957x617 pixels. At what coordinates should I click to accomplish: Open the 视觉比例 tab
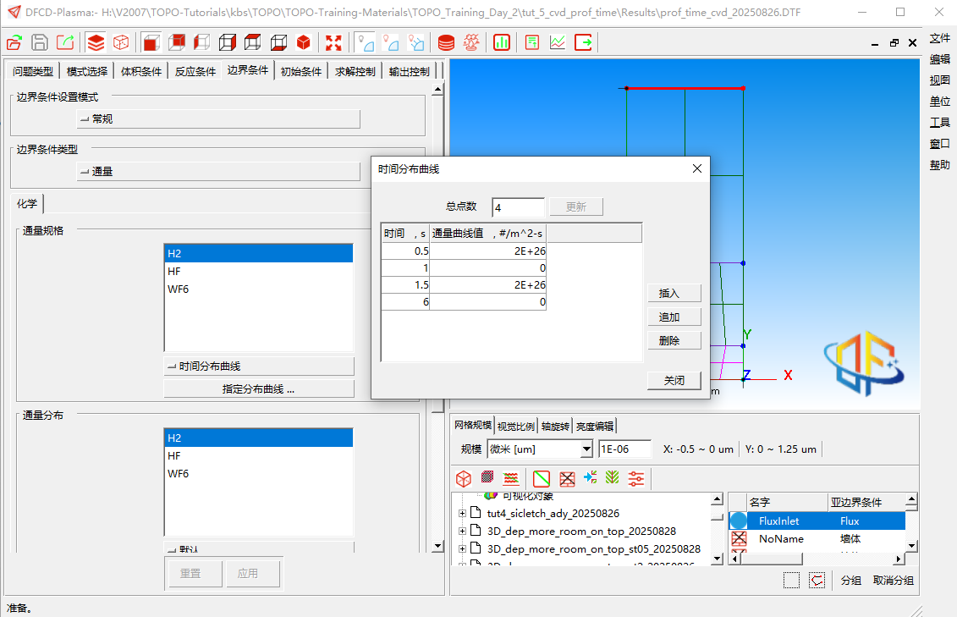[515, 426]
